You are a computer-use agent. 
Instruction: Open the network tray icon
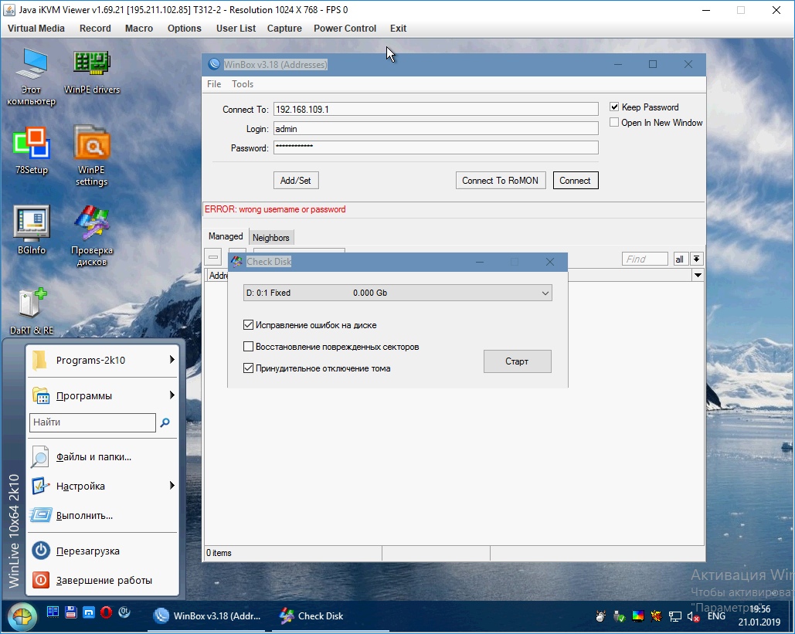(x=674, y=616)
